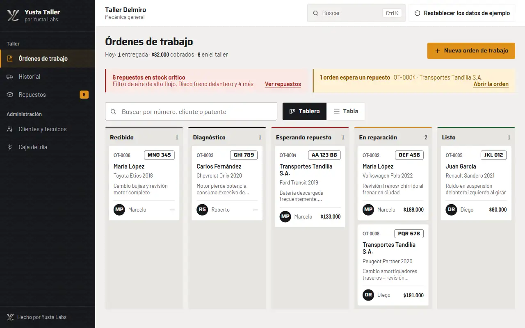Go to Repuestos section
This screenshot has width=525, height=328.
pyautogui.click(x=48, y=95)
